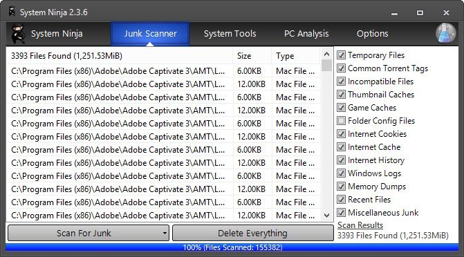Uncheck Internet Cache option
The image size is (464, 257).
click(x=341, y=147)
